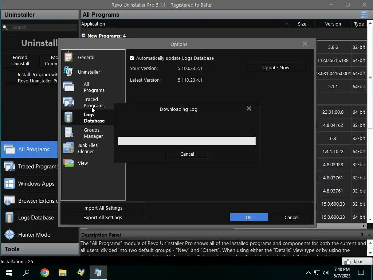Close the Downloading Log dialog
373x280 pixels.
[x=249, y=109]
